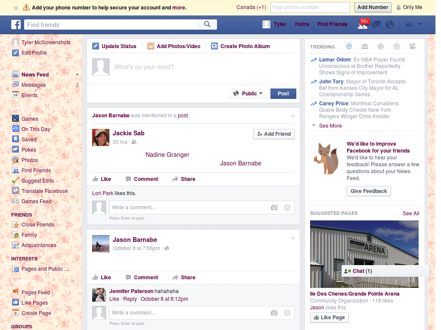
Task: Open See All suggested pages
Action: tap(410, 214)
